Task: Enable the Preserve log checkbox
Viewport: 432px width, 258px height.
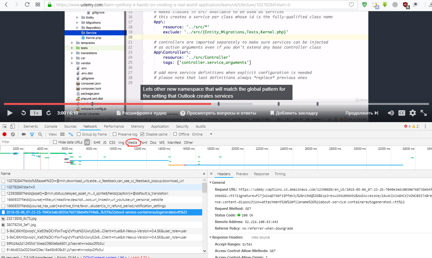Action: tap(115, 134)
